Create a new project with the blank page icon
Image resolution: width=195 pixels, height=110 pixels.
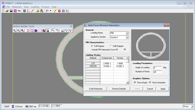pyautogui.click(x=3, y=11)
